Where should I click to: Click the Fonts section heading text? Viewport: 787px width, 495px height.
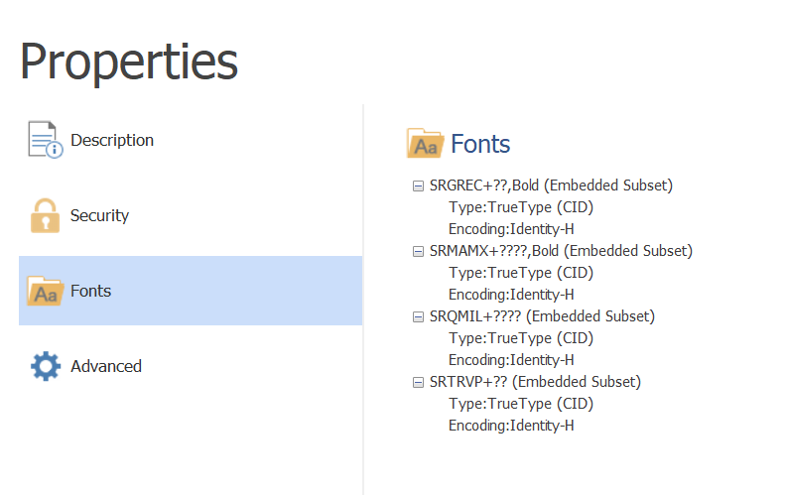pyautogui.click(x=480, y=144)
